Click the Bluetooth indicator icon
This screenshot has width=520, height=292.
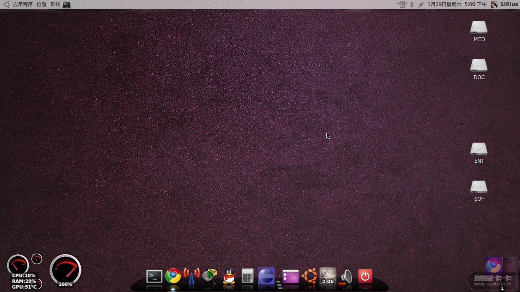412,5
